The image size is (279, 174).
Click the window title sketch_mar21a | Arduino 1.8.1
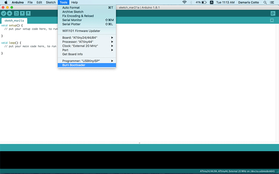pyautogui.click(x=139, y=7)
